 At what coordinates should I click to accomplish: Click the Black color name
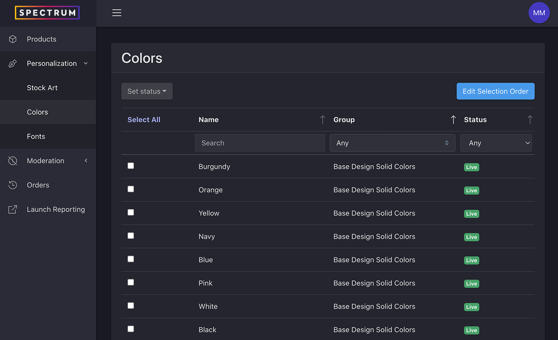coord(207,330)
